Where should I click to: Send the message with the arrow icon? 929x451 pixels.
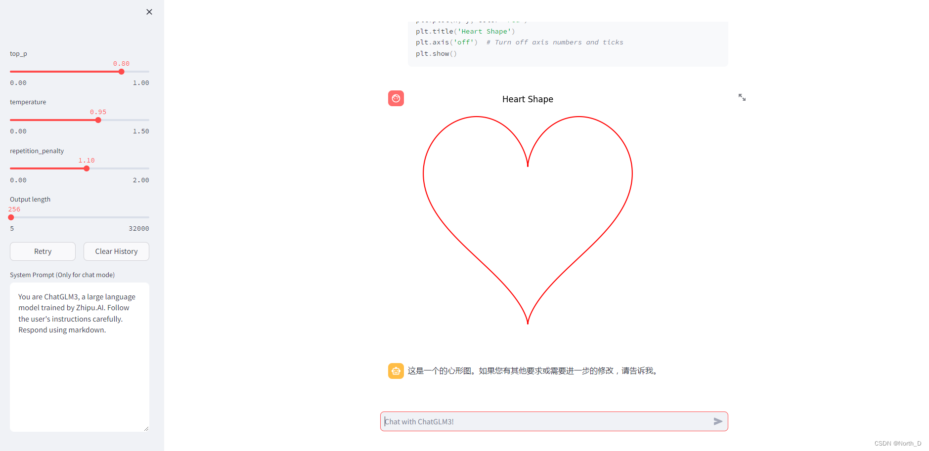click(x=718, y=421)
